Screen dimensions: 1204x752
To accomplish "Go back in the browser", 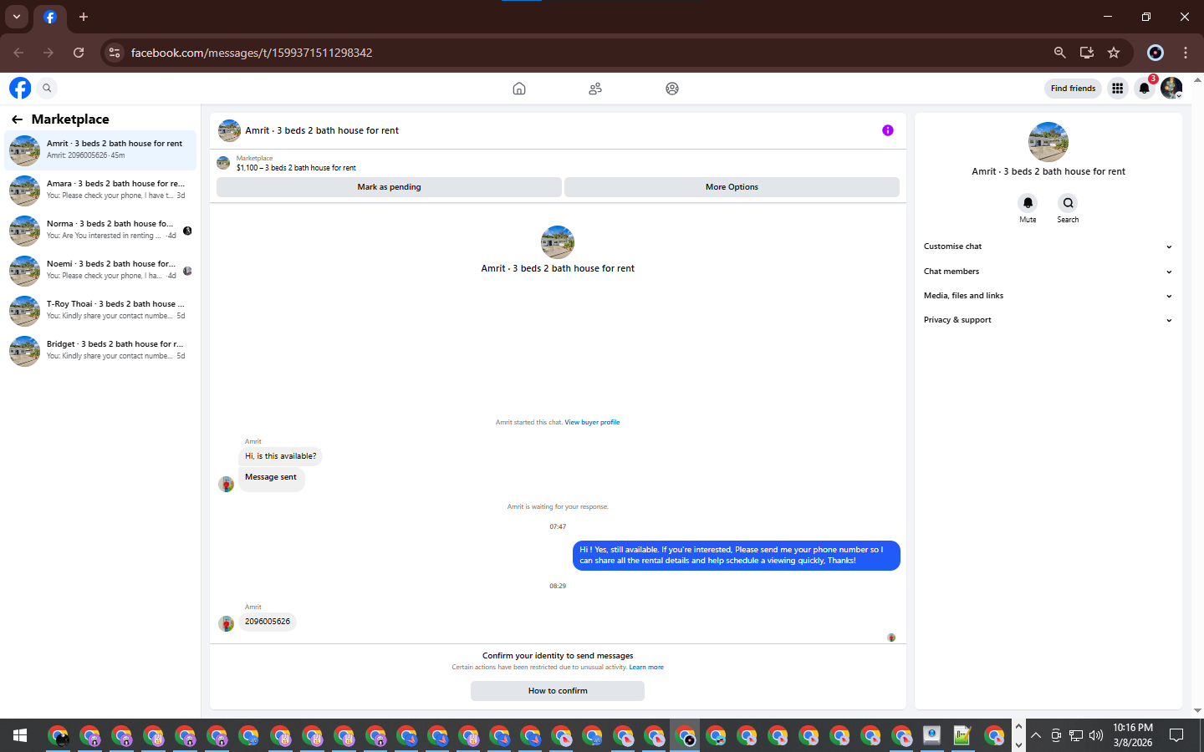I will [x=18, y=53].
